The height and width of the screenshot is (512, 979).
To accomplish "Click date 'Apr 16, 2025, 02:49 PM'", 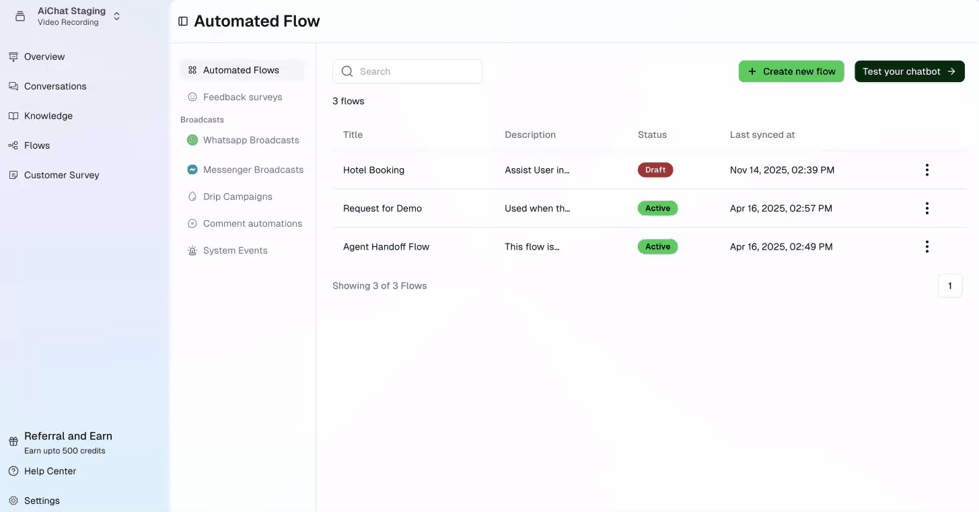I will [x=781, y=247].
